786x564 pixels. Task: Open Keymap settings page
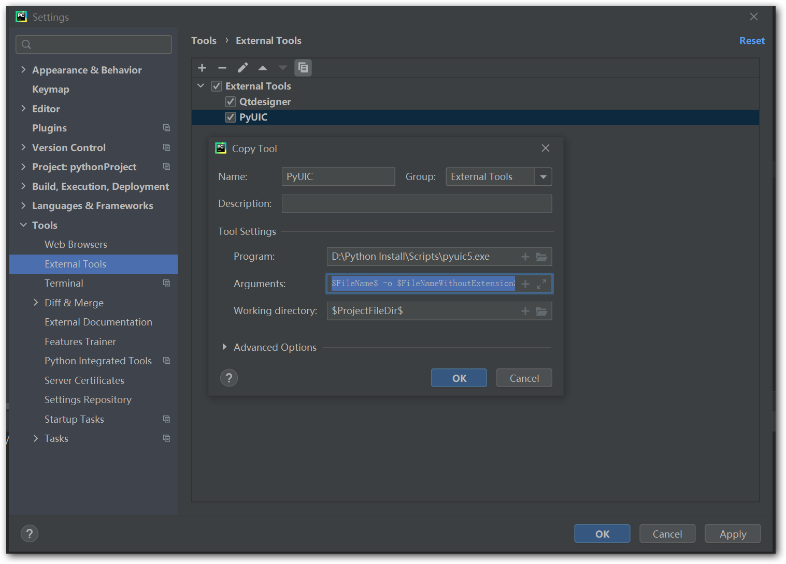51,89
